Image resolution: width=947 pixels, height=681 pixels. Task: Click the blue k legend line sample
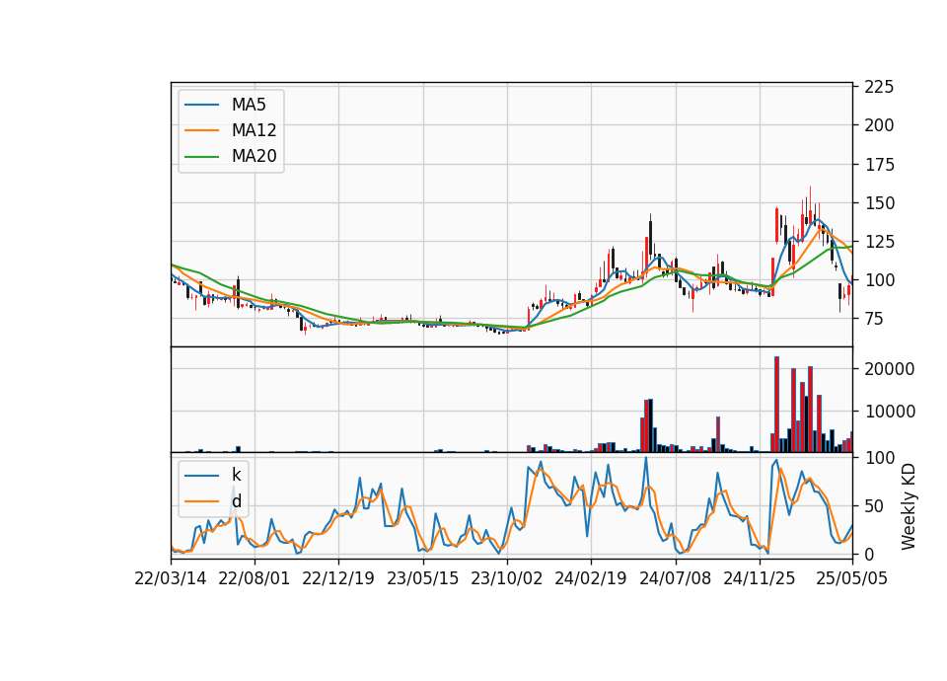tap(201, 476)
